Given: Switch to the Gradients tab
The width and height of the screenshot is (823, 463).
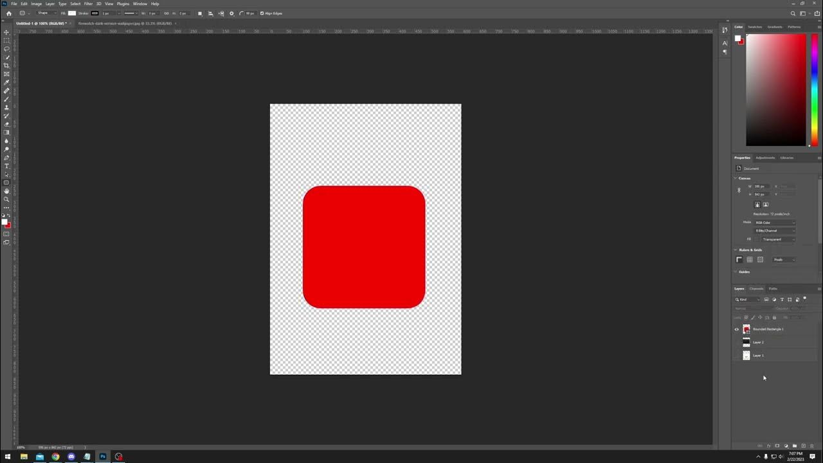Looking at the screenshot, I should coord(775,27).
